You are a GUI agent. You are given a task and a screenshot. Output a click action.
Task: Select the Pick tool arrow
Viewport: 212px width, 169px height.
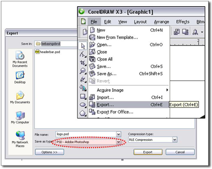pyautogui.click(x=83, y=46)
